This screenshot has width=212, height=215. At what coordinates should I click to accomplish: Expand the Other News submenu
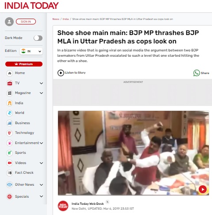click(x=42, y=185)
